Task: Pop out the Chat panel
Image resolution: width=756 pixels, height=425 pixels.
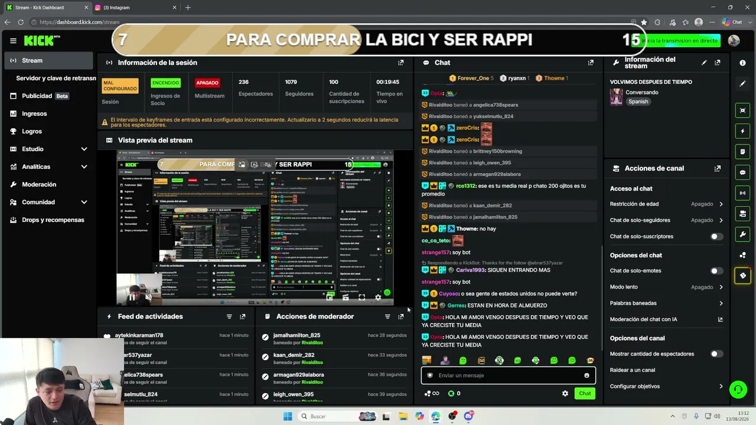Action: click(x=591, y=63)
